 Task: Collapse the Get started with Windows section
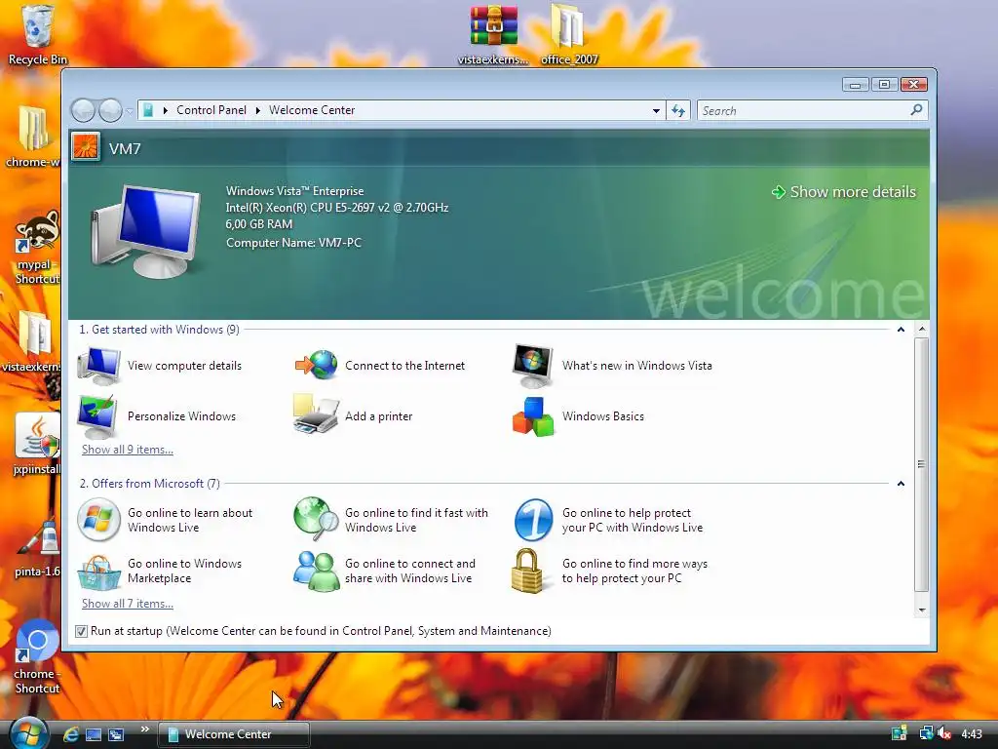901,330
